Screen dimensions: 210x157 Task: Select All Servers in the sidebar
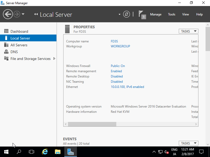(20, 45)
